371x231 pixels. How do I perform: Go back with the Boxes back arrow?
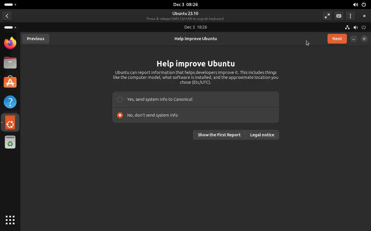[x=7, y=16]
